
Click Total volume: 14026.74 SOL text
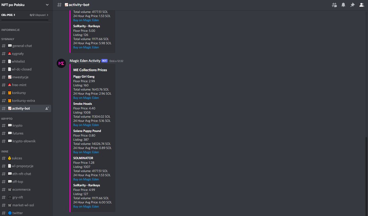(x=92, y=144)
